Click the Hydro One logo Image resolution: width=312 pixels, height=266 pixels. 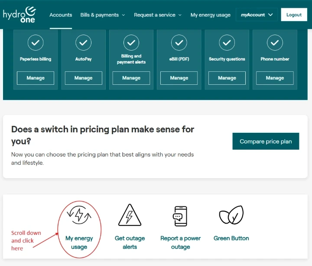pyautogui.click(x=19, y=14)
